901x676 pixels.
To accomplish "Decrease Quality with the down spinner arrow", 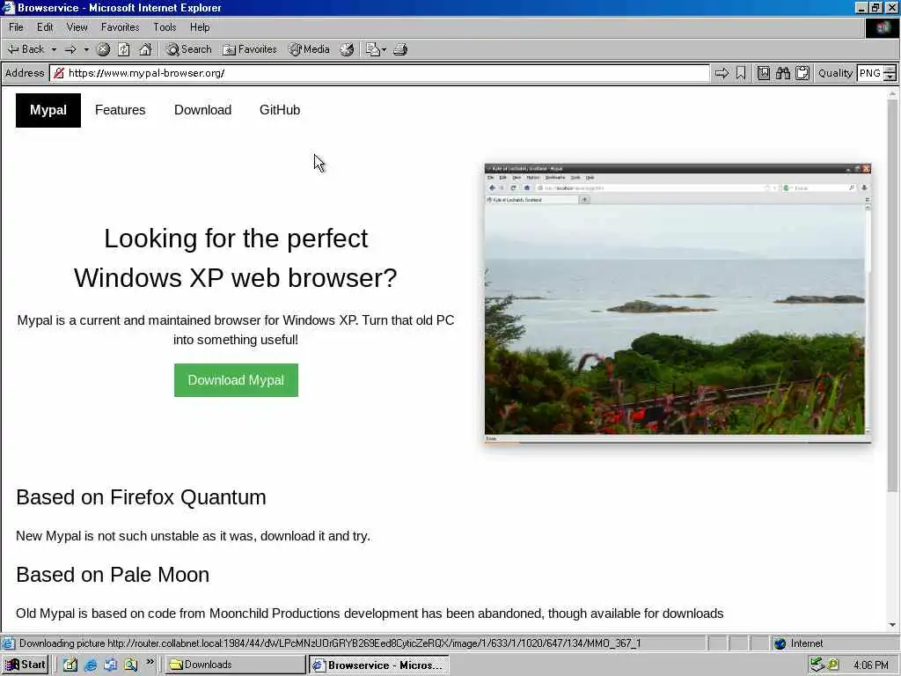I will [890, 77].
